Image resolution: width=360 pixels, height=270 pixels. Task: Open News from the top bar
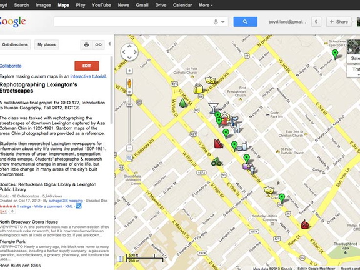coord(123,5)
